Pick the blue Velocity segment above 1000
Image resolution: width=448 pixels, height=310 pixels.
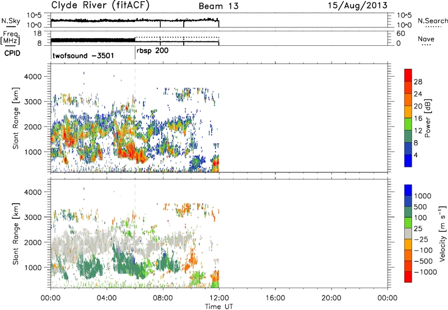coord(408,190)
